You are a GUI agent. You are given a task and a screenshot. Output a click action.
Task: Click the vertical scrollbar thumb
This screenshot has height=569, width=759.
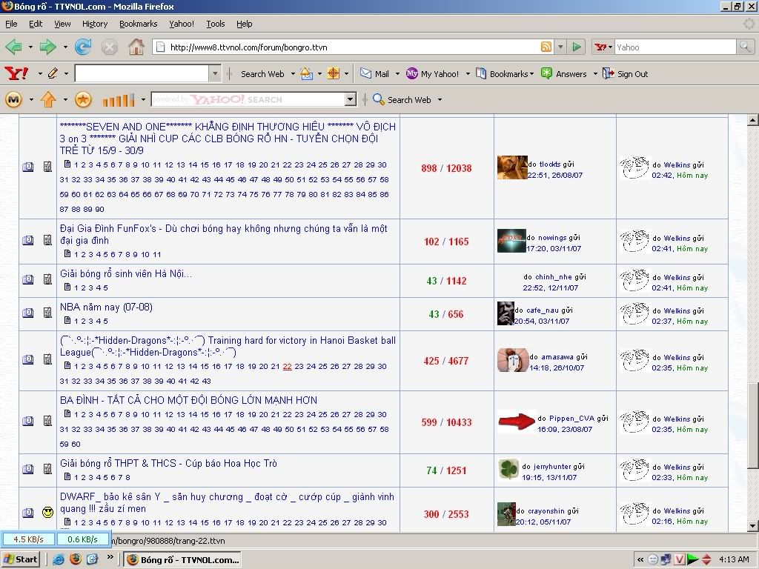pyautogui.click(x=752, y=425)
